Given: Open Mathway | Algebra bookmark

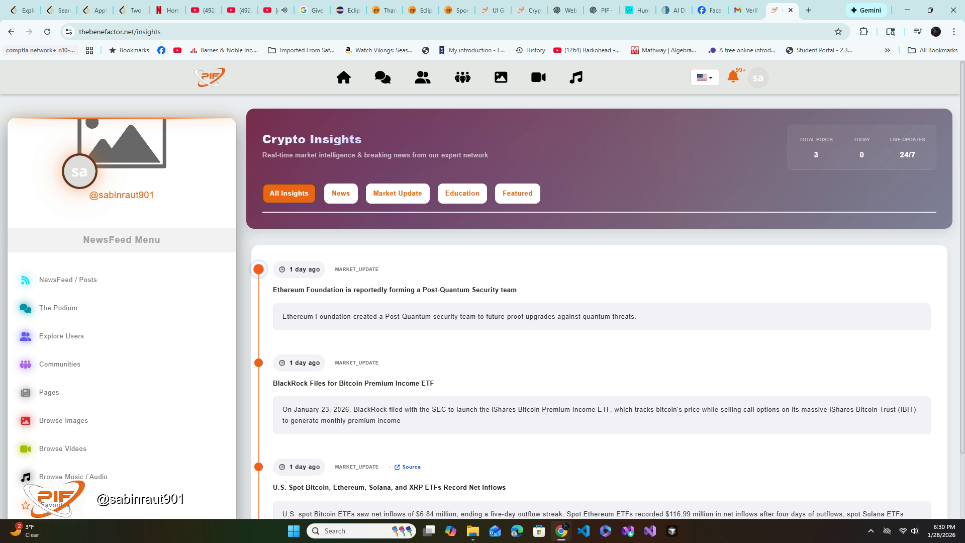Looking at the screenshot, I should pos(663,50).
